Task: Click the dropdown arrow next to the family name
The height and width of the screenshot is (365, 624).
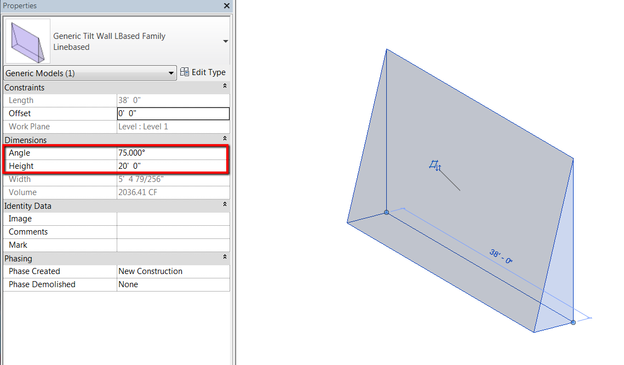Action: [x=225, y=41]
